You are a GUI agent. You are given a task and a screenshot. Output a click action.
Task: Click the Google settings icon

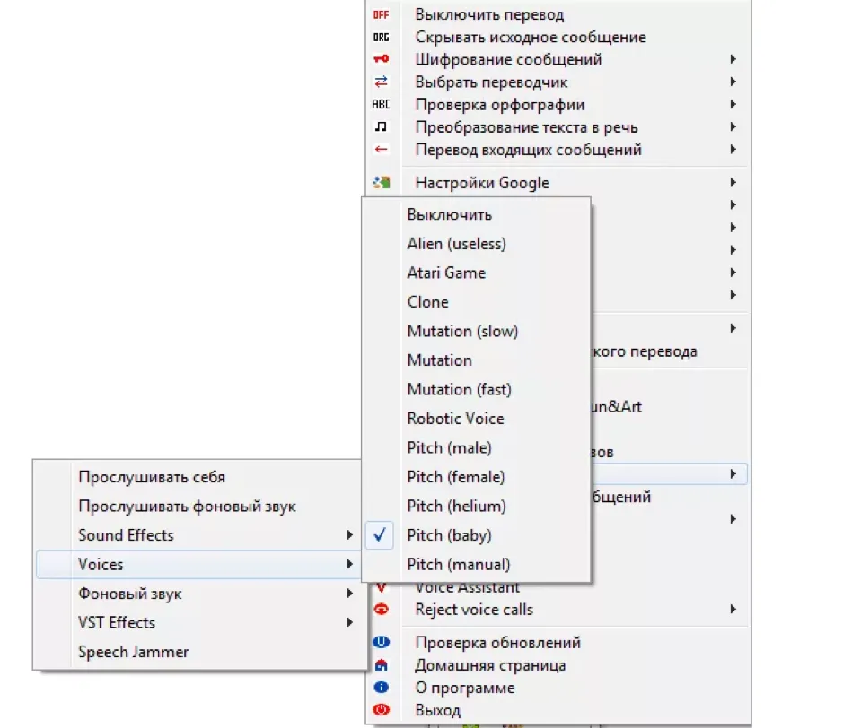[381, 183]
